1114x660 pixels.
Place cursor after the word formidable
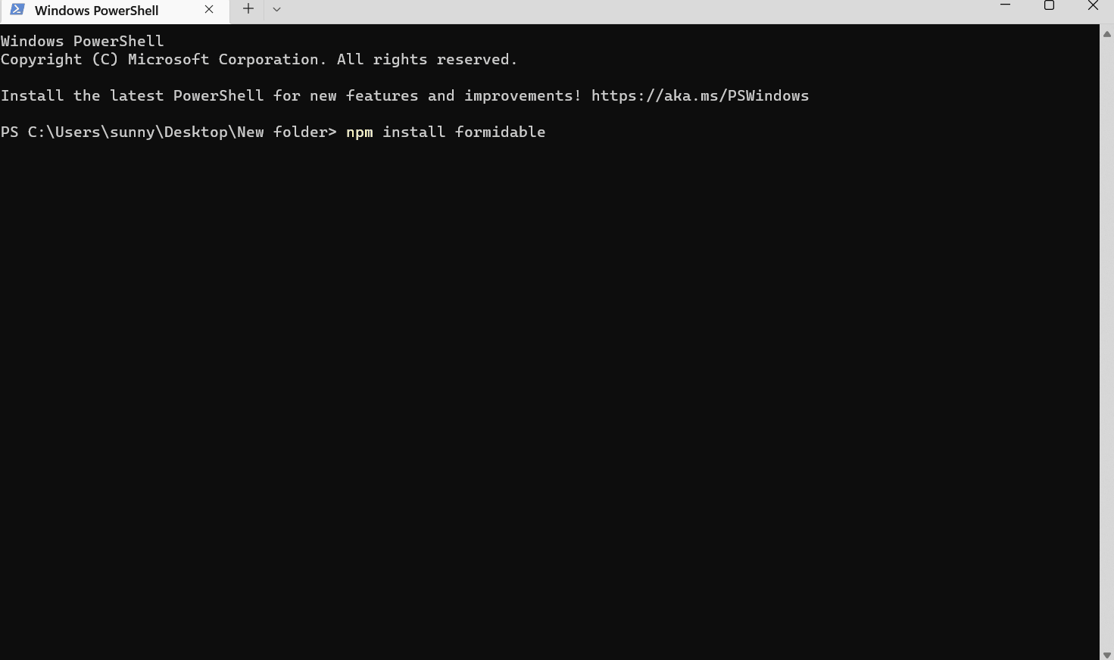pyautogui.click(x=547, y=132)
